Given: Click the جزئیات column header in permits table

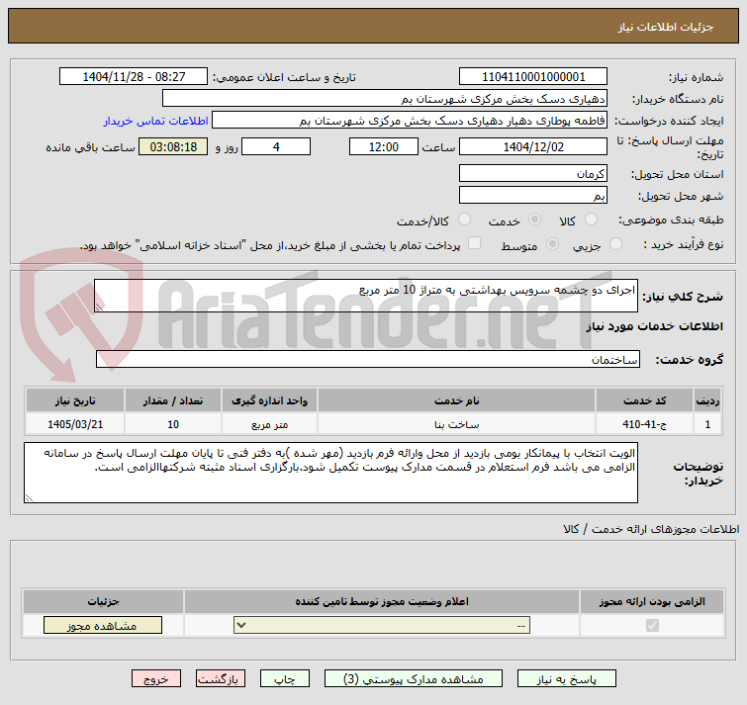Looking at the screenshot, I should click(x=103, y=602).
